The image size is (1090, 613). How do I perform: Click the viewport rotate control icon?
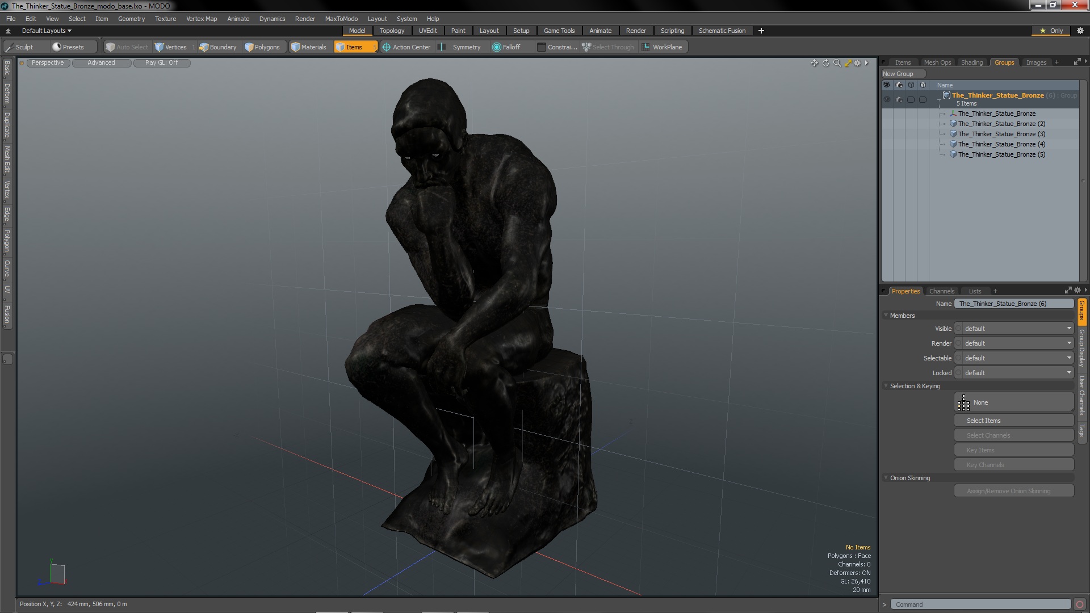[825, 63]
